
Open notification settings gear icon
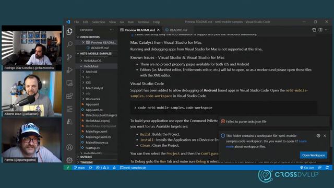(318, 136)
